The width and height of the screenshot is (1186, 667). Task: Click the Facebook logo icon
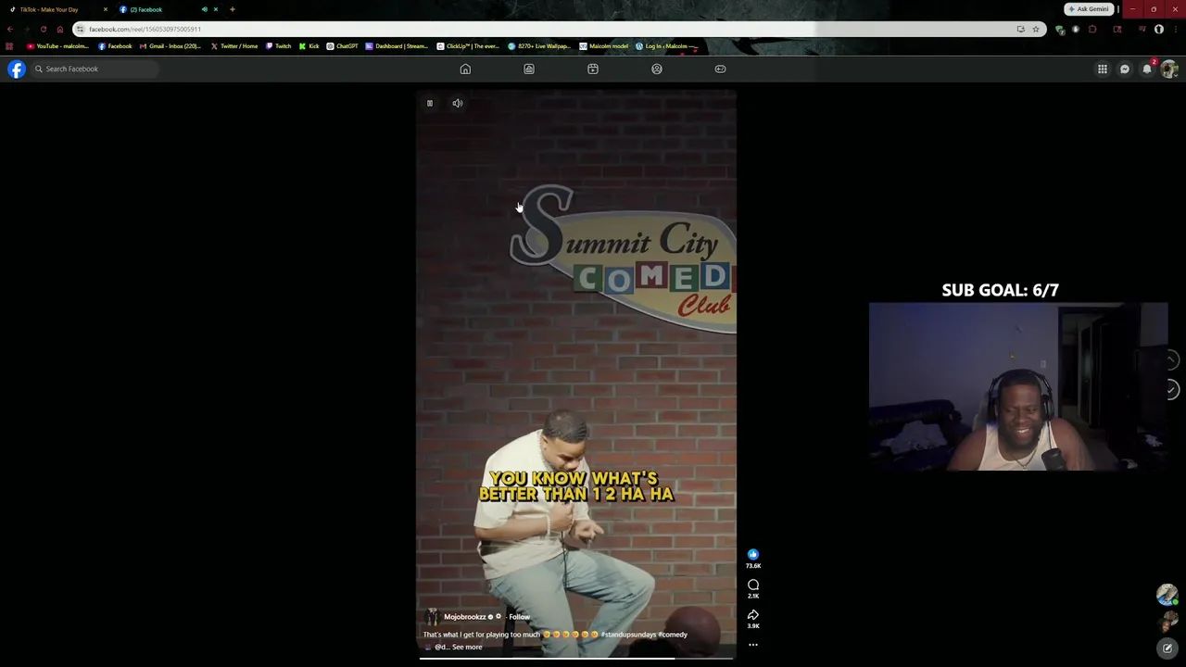click(17, 69)
